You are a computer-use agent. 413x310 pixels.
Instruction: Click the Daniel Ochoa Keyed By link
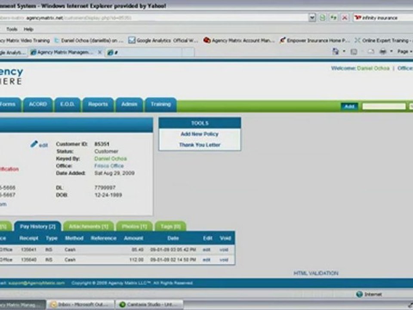coord(111,159)
